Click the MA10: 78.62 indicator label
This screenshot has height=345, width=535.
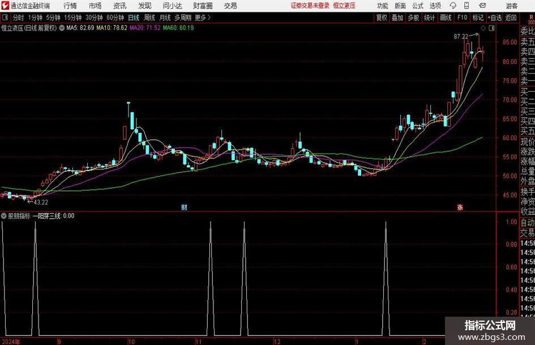(x=112, y=28)
